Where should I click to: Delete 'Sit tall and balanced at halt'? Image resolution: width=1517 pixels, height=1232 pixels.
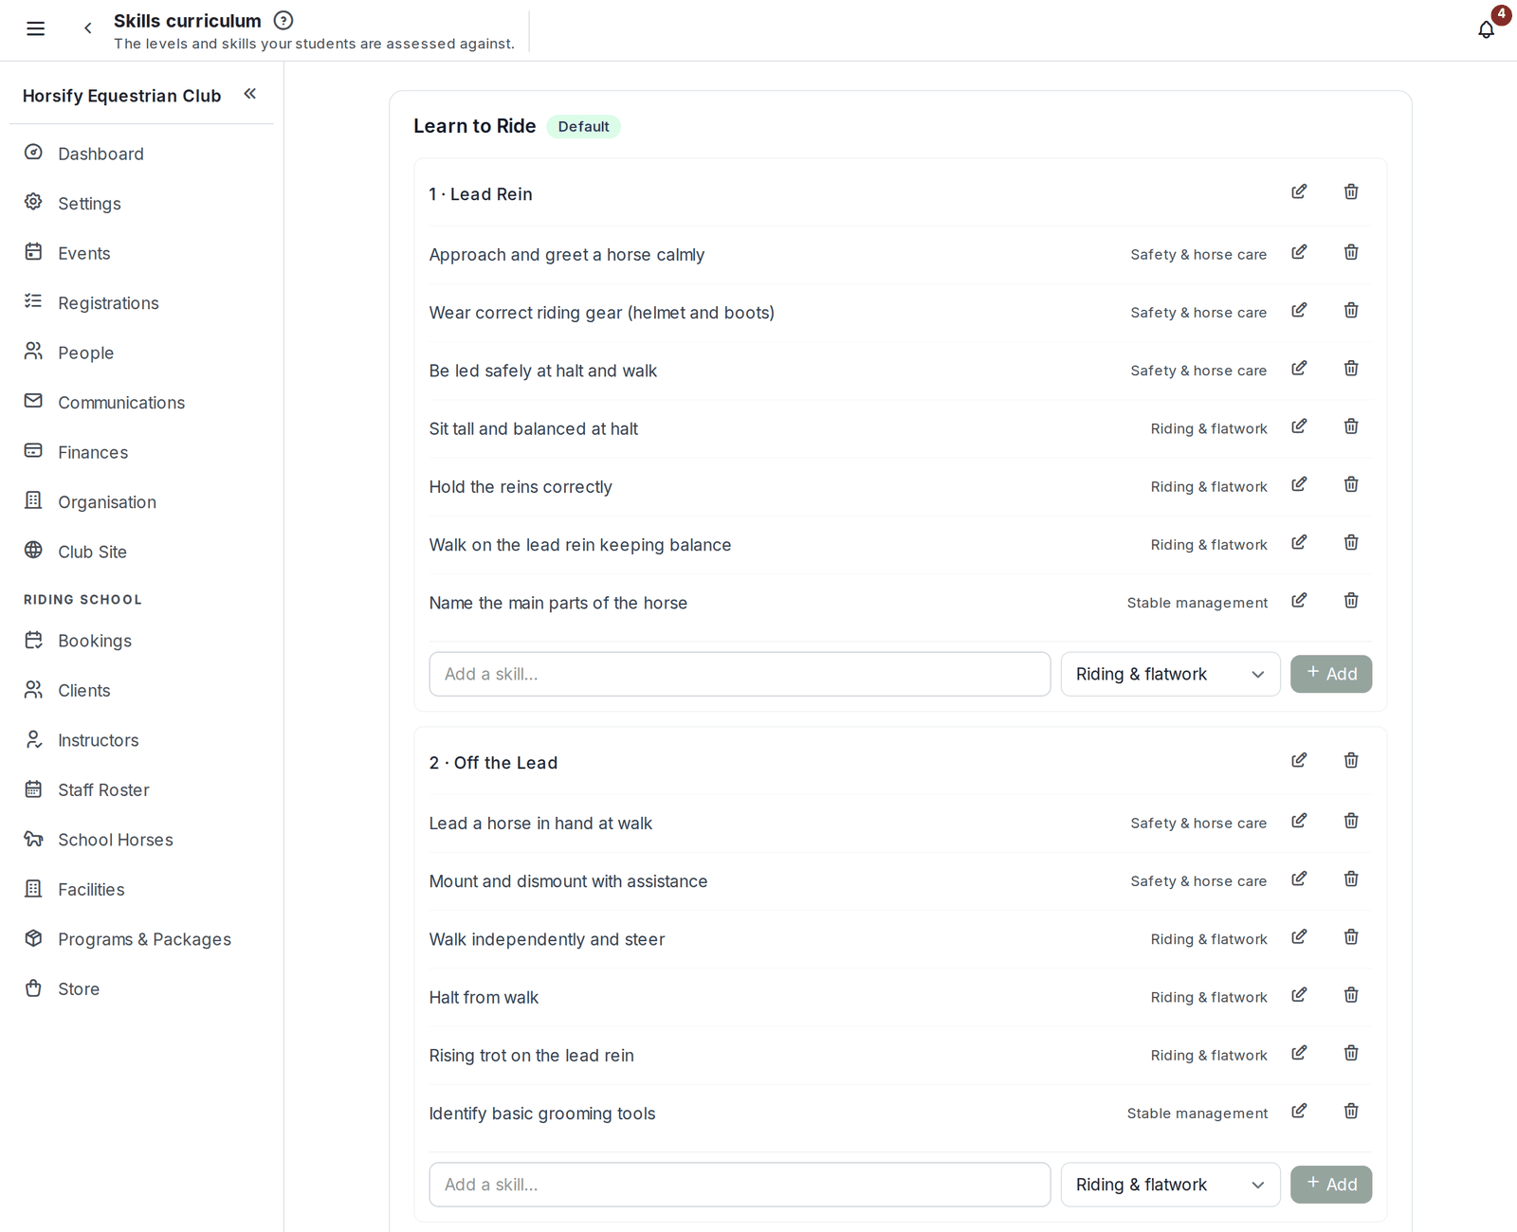[1351, 426]
